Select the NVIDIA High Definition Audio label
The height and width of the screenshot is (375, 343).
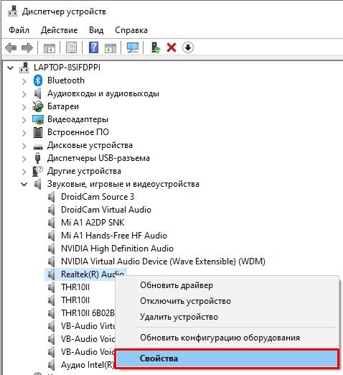coord(117,249)
